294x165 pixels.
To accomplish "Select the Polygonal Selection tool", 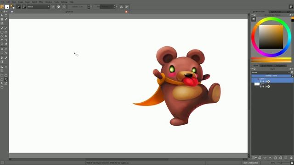I will pyautogui.click(x=2, y=79).
